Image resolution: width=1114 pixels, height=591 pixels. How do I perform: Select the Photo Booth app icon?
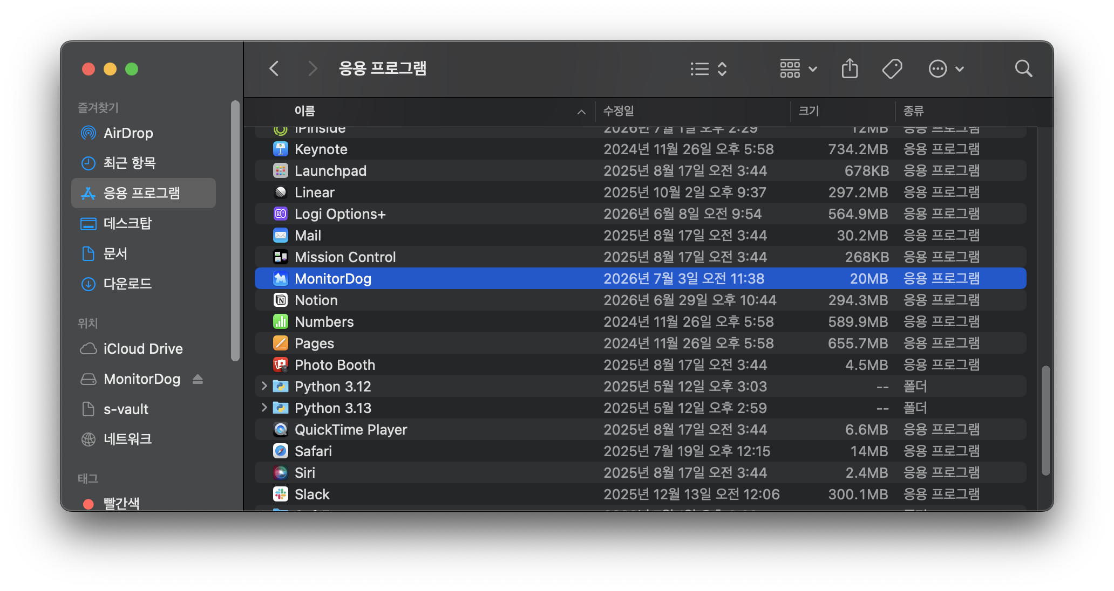pyautogui.click(x=281, y=365)
